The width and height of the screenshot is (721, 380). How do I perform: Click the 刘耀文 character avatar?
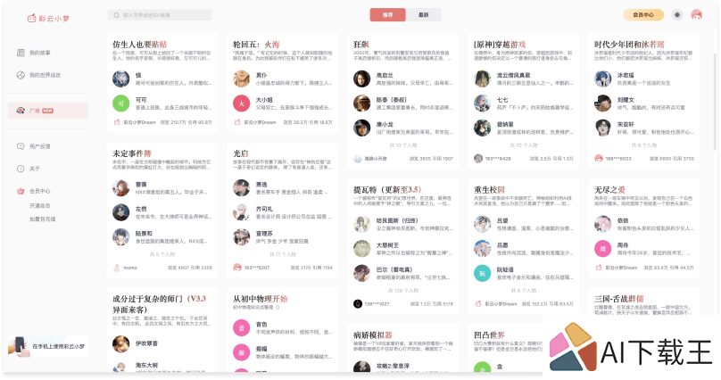[603, 103]
